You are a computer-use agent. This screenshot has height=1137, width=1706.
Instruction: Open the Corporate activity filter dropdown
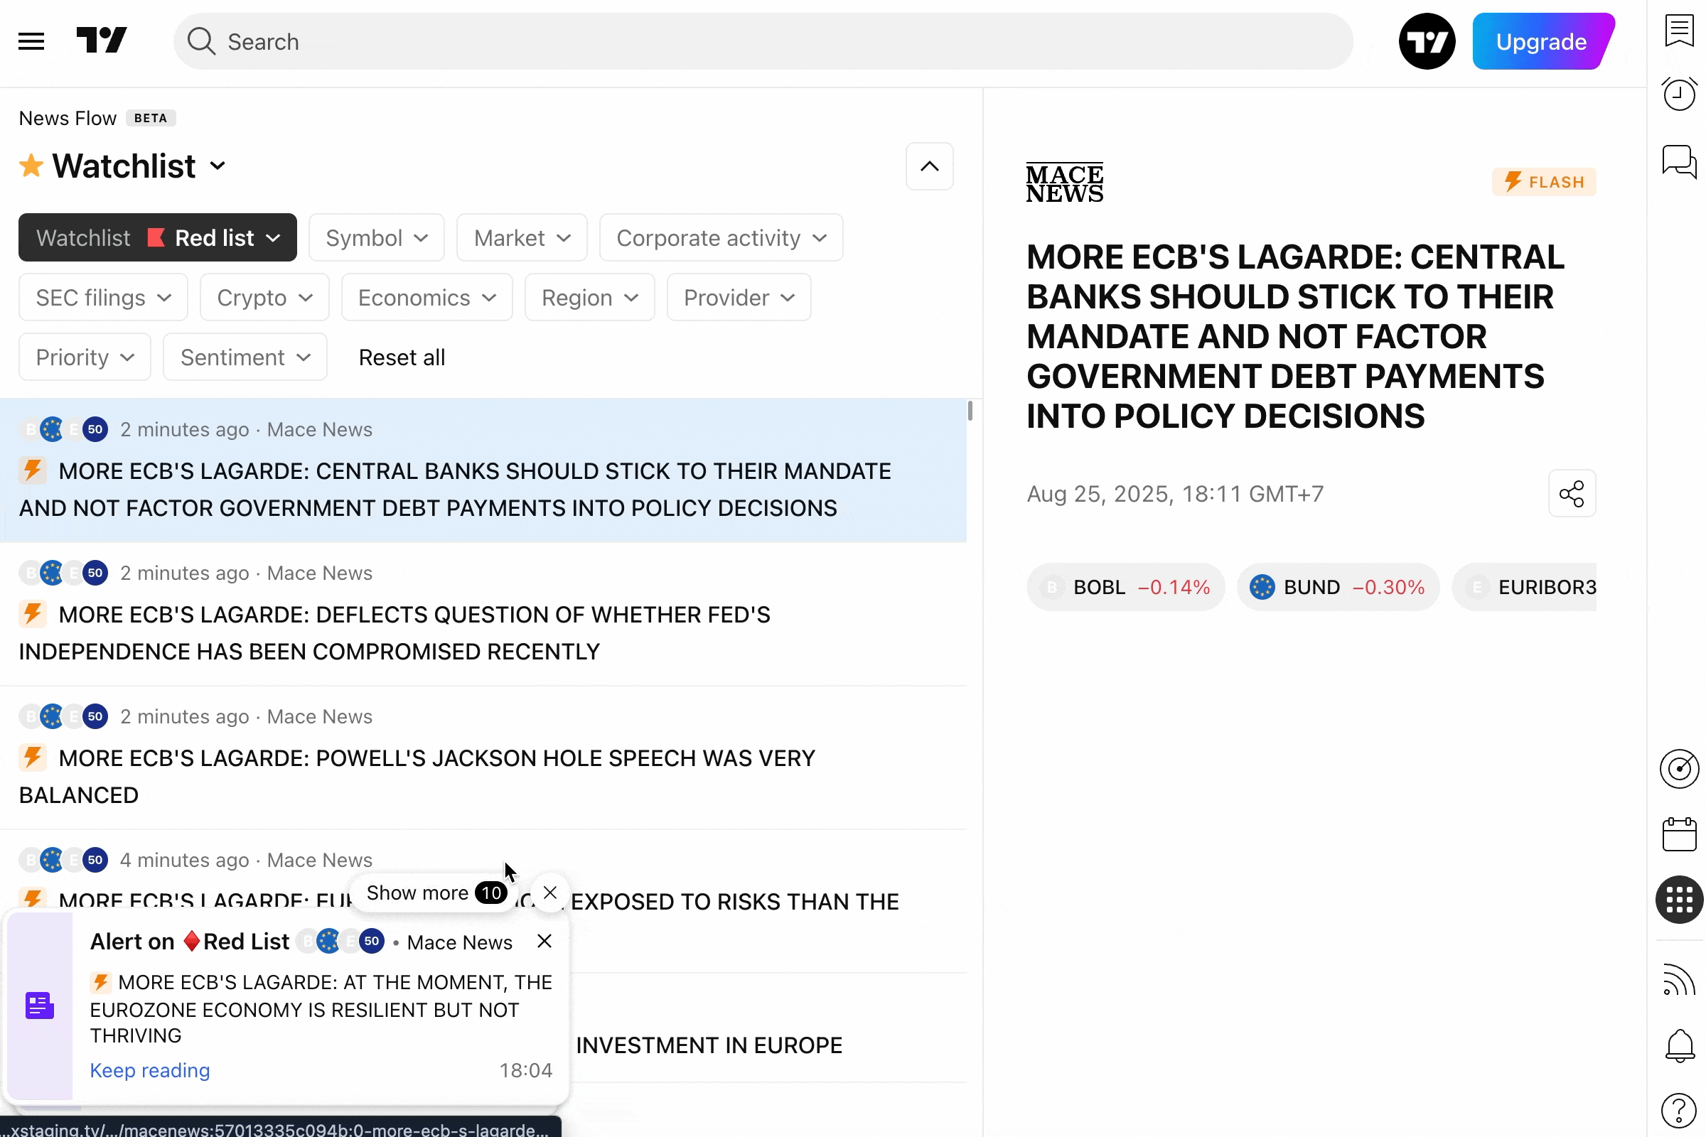coord(721,238)
